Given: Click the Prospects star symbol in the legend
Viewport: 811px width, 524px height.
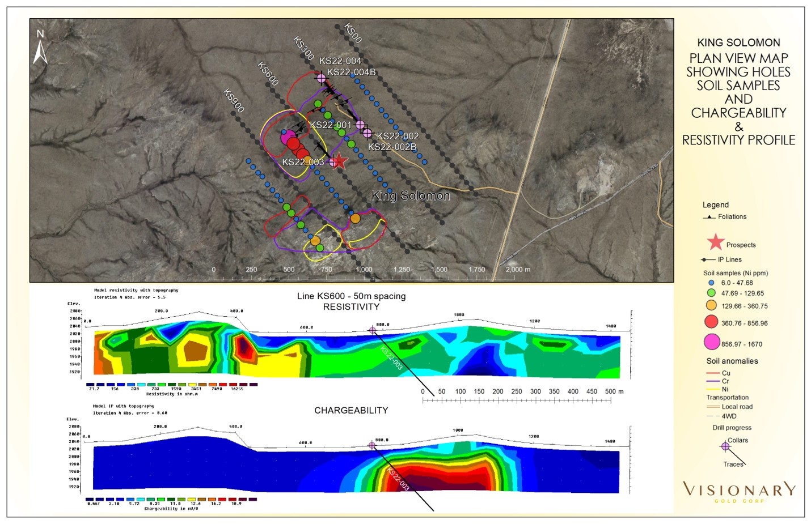Looking at the screenshot, I should point(716,242).
